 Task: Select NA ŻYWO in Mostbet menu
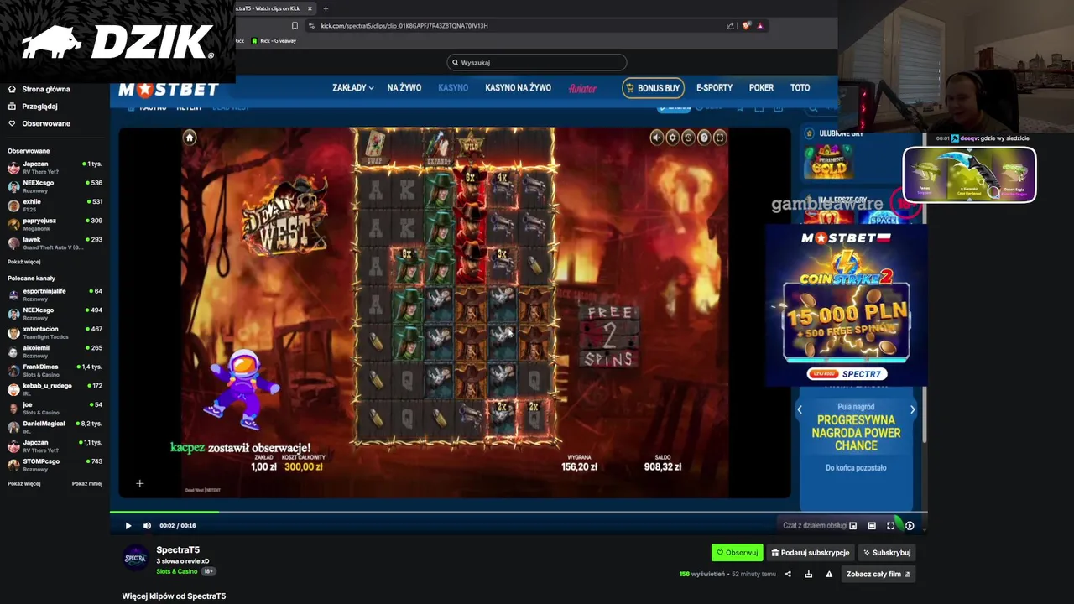point(404,88)
